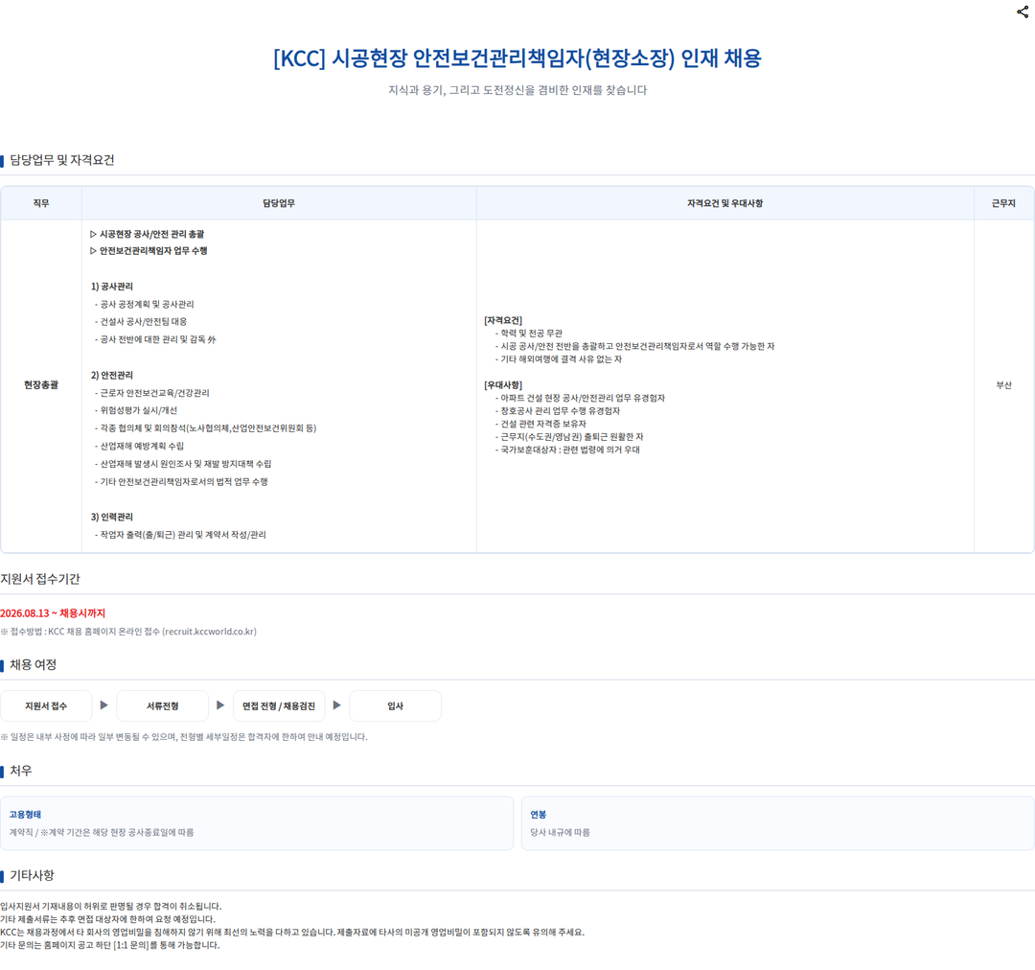Viewport: 1035px width, 970px height.
Task: Click the item 산업재해 발생시 원인조사 및 재발 방지대책
Action: 183,464
